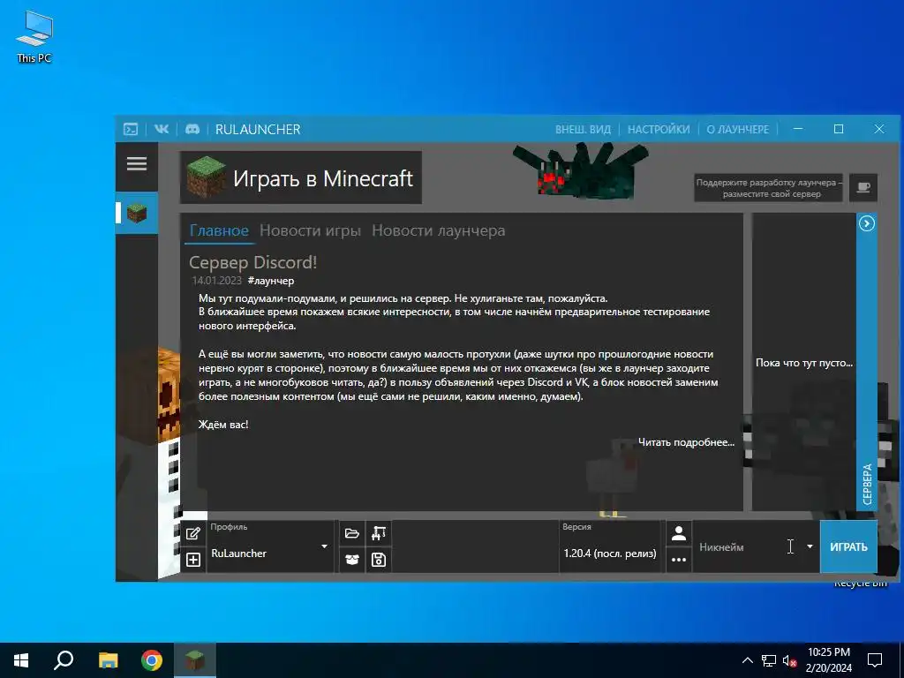Click the save floppy disk icon
Viewport: 904px width, 678px height.
(379, 559)
